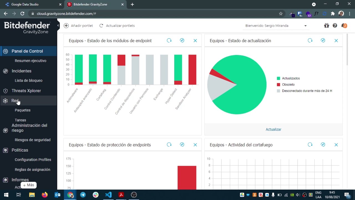Viewport: 355px width, 200px height.
Task: Open Reglas de asignación
Action: [32, 169]
